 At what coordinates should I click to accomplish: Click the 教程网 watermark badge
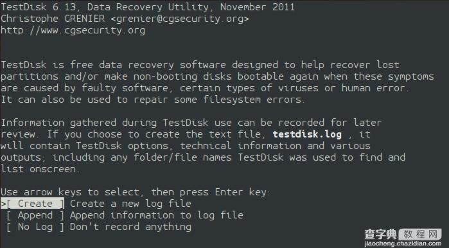[x=420, y=235]
